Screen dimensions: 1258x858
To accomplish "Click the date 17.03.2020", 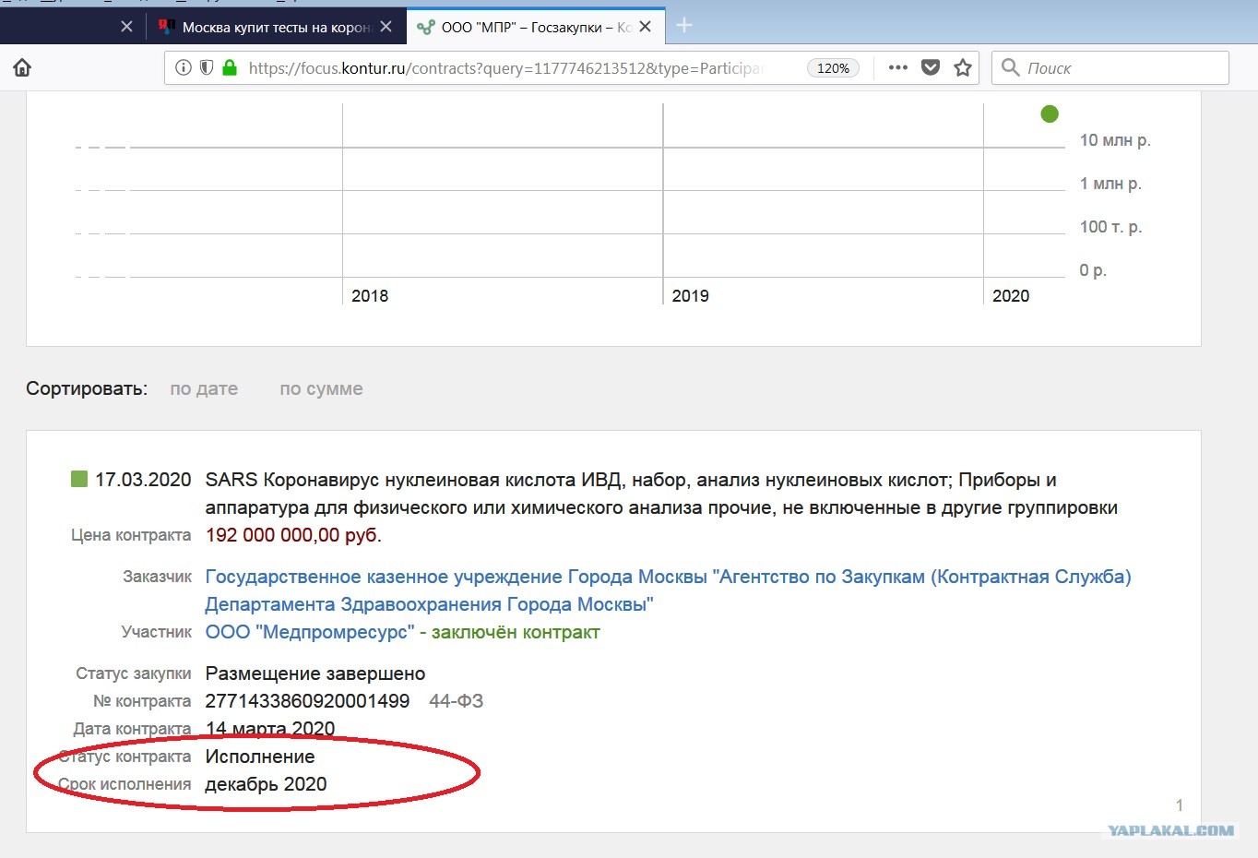I will [x=143, y=480].
